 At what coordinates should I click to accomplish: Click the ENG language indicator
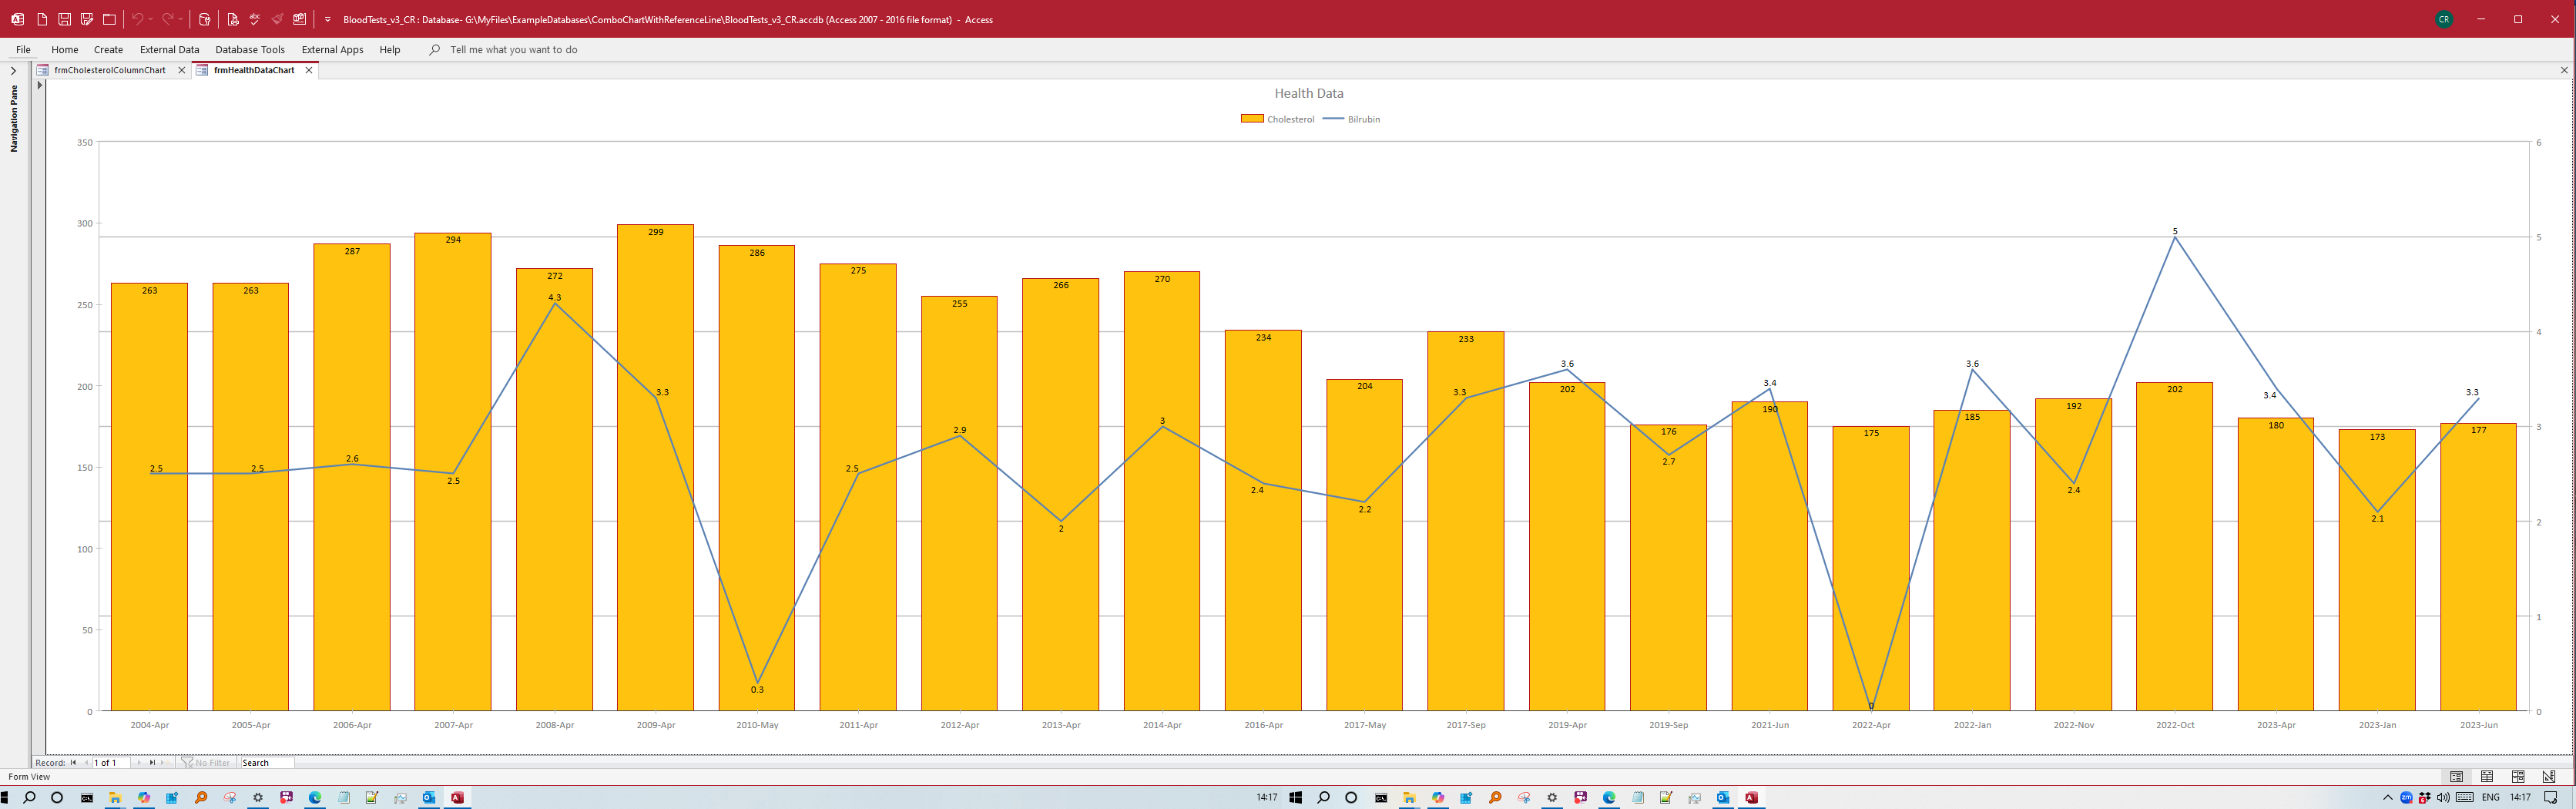[x=2491, y=798]
